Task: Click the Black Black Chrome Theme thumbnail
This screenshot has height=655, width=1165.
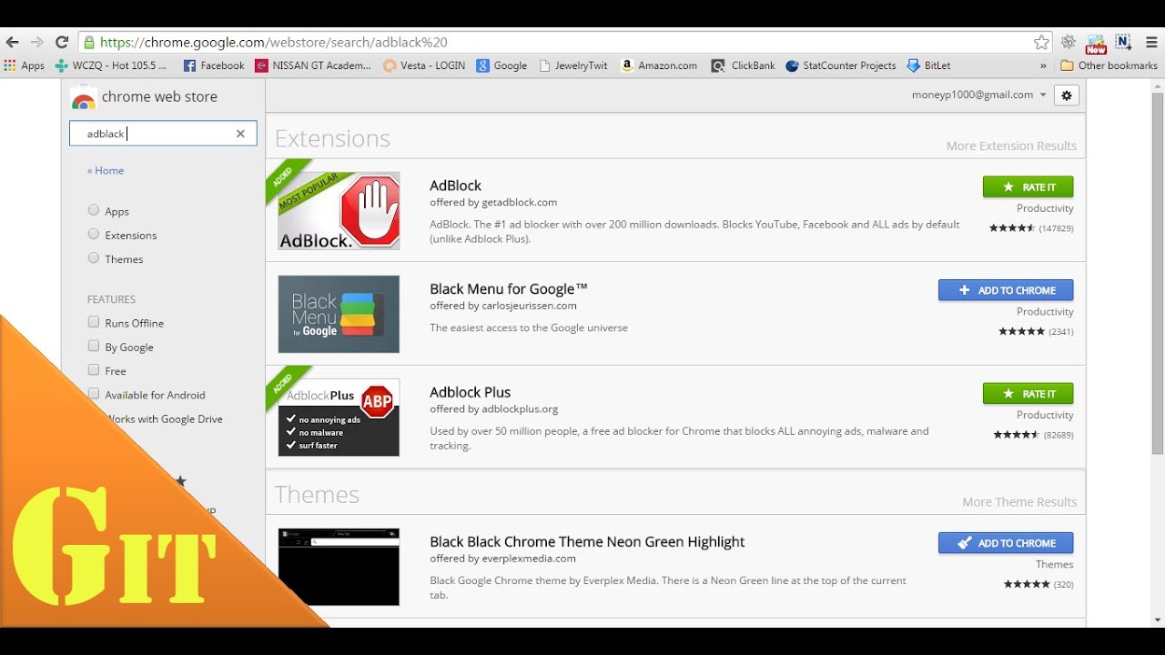Action: coord(339,567)
